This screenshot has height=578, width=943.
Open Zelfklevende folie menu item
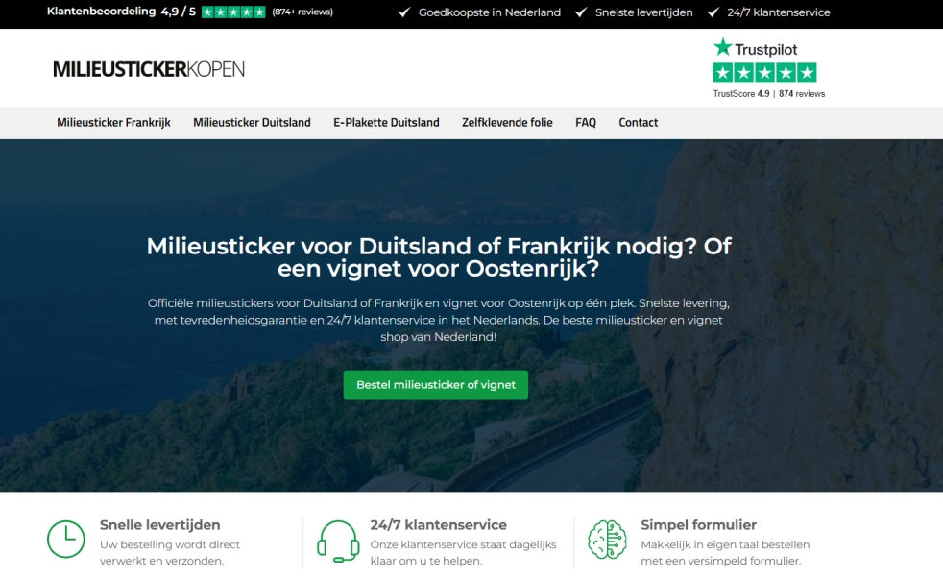pos(507,123)
